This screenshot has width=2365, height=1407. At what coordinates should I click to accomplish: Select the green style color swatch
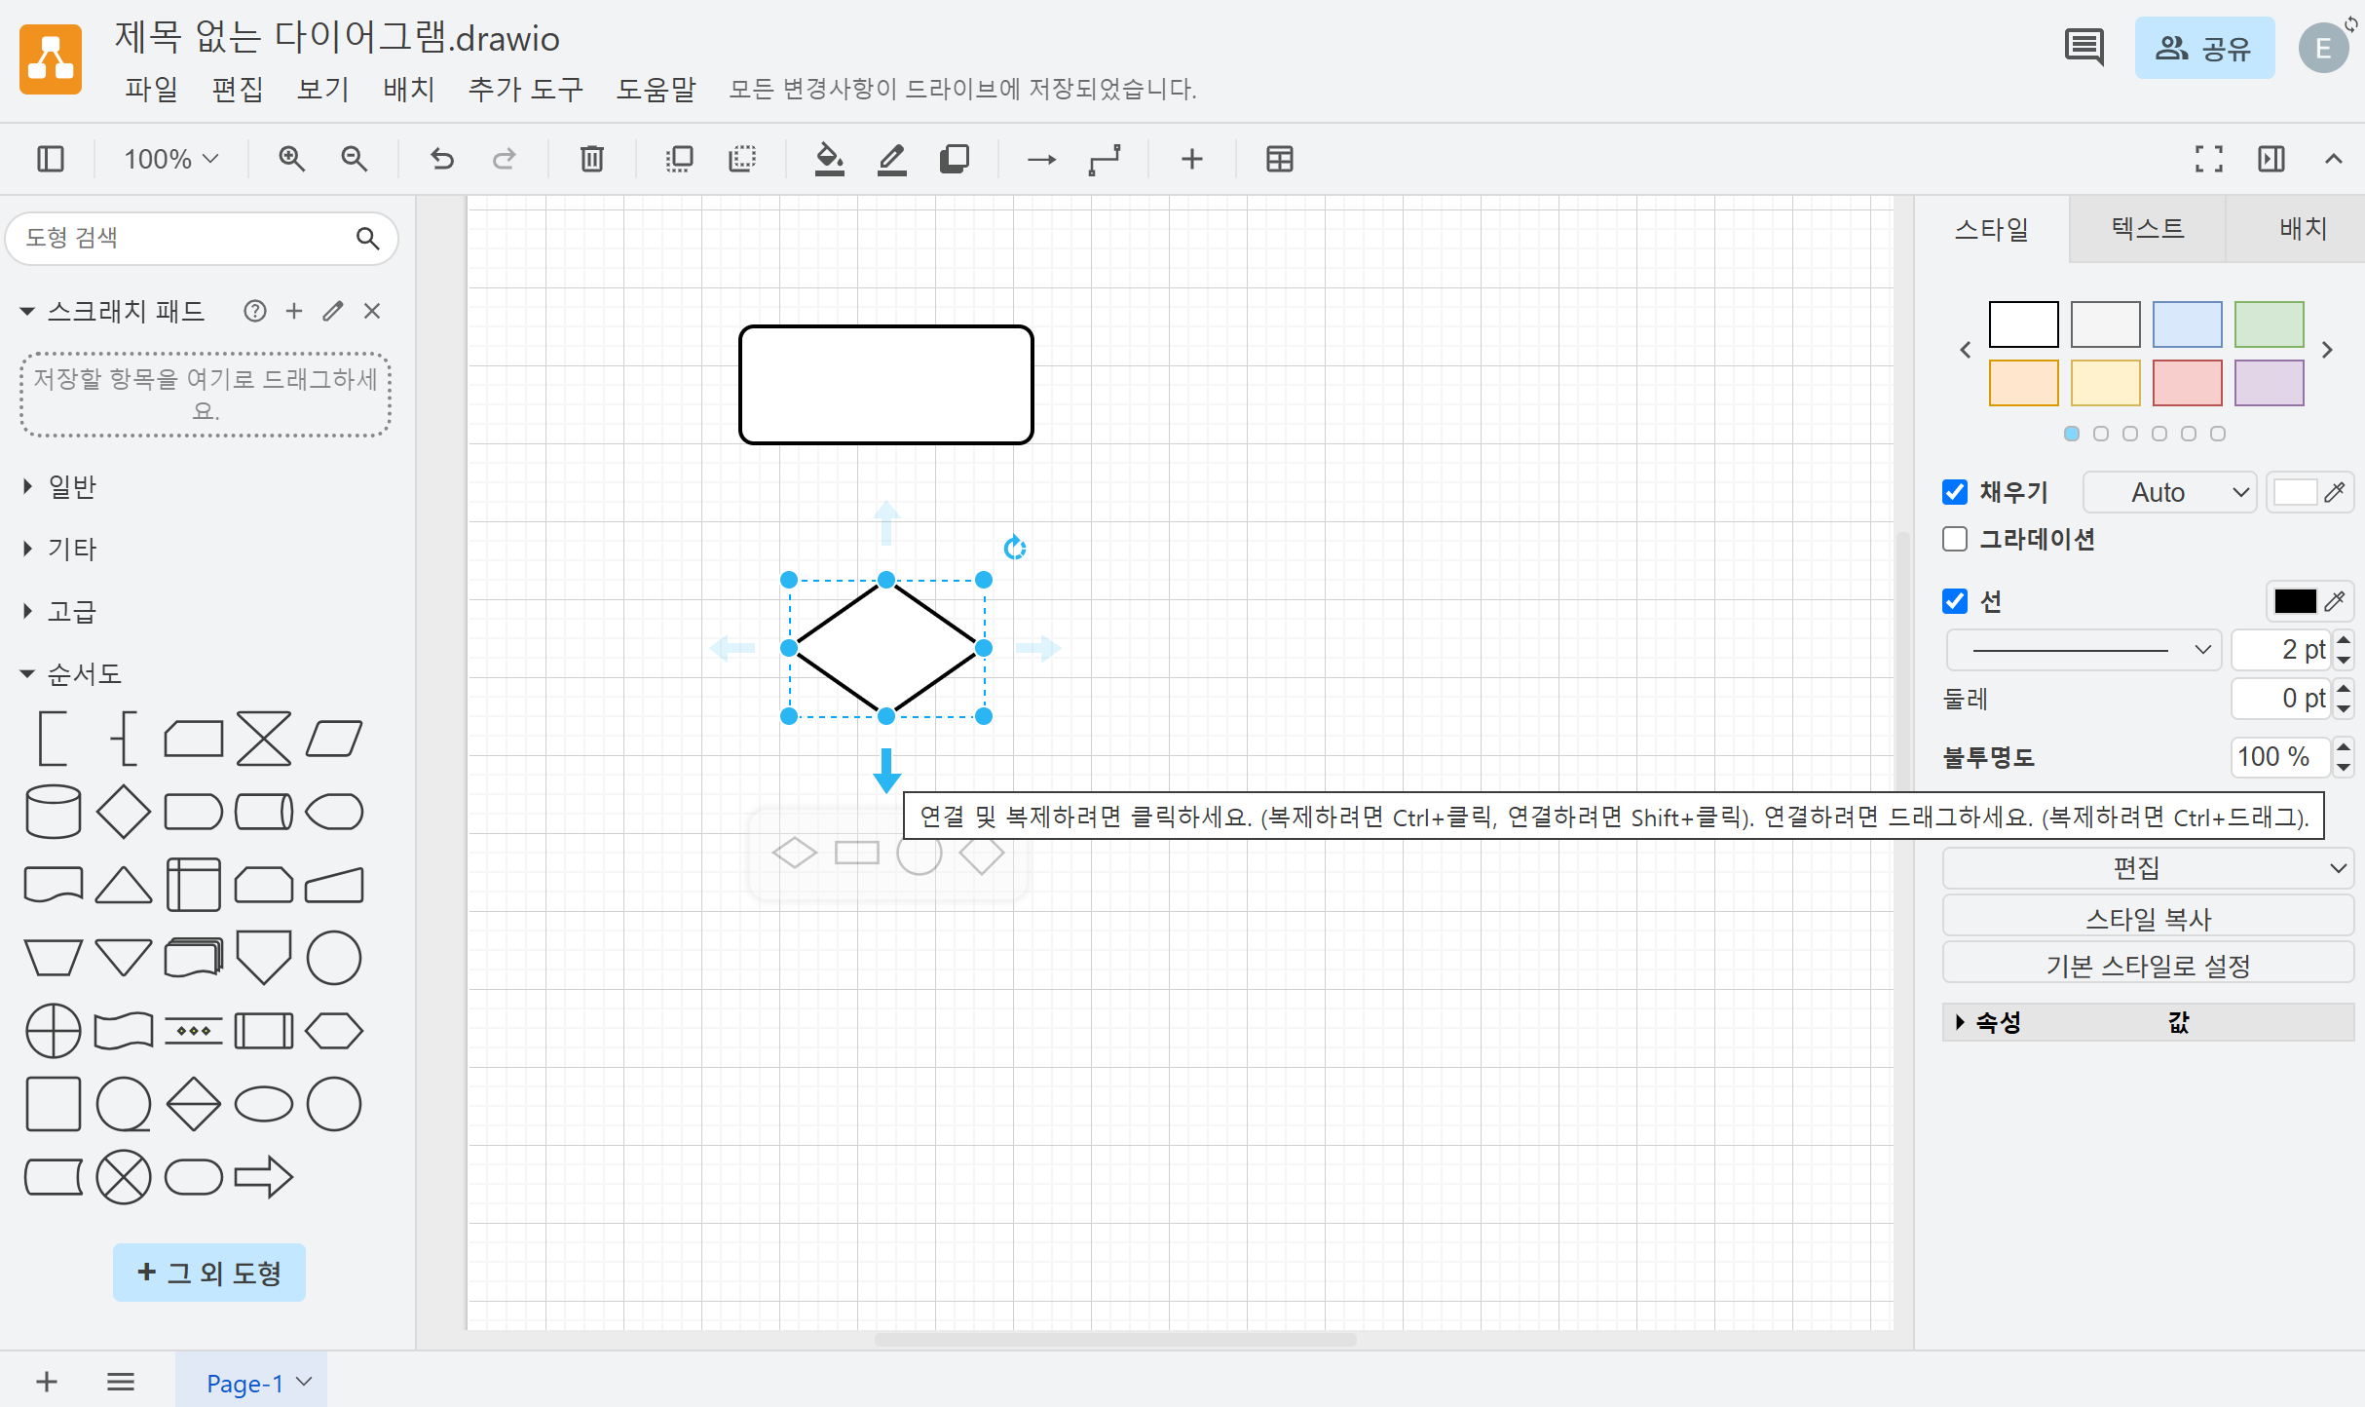[x=2269, y=324]
